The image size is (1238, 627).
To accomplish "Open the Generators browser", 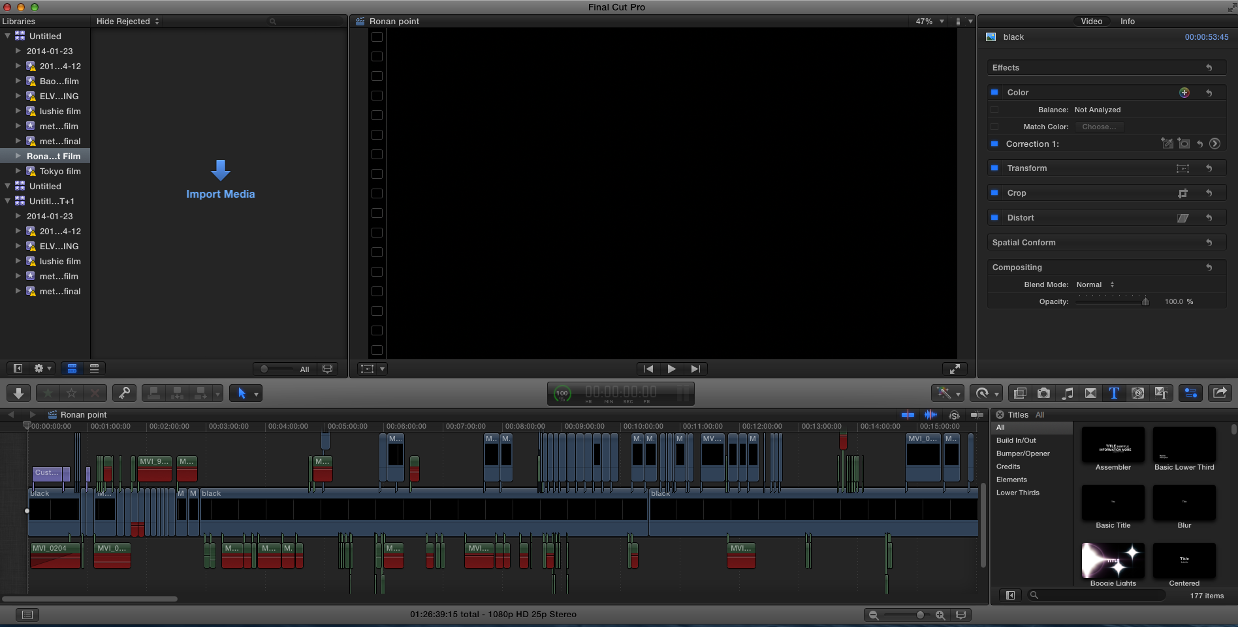I will pyautogui.click(x=1138, y=393).
